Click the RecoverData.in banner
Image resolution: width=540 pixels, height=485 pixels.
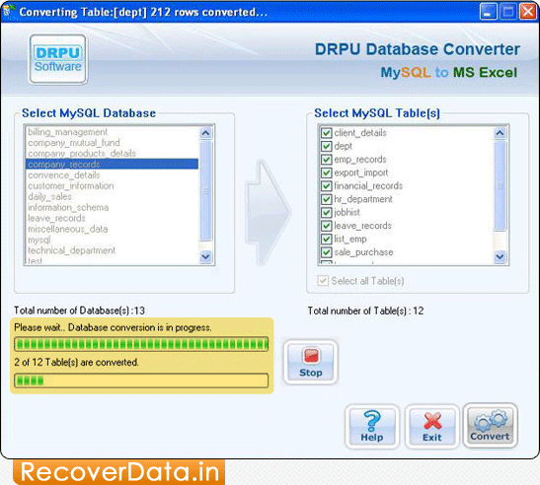pyautogui.click(x=119, y=472)
